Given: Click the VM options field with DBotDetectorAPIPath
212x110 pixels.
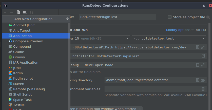Looking at the screenshot, I should tap(138, 47).
